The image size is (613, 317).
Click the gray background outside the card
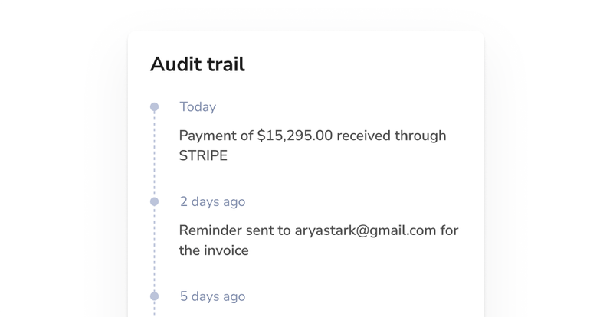tap(61, 153)
